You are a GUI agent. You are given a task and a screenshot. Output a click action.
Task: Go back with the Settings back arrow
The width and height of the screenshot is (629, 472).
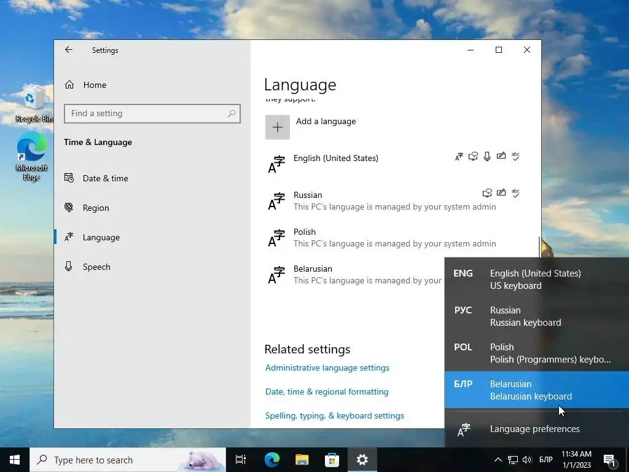pos(69,50)
